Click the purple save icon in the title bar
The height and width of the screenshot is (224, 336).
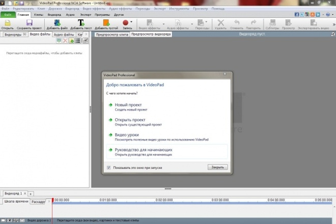coord(21,3)
